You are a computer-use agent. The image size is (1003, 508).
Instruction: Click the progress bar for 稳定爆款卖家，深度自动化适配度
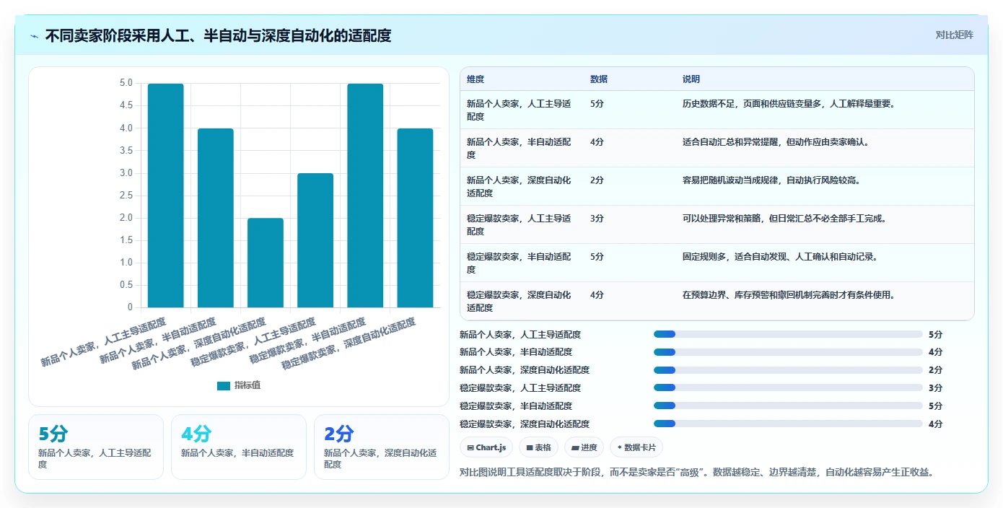788,424
